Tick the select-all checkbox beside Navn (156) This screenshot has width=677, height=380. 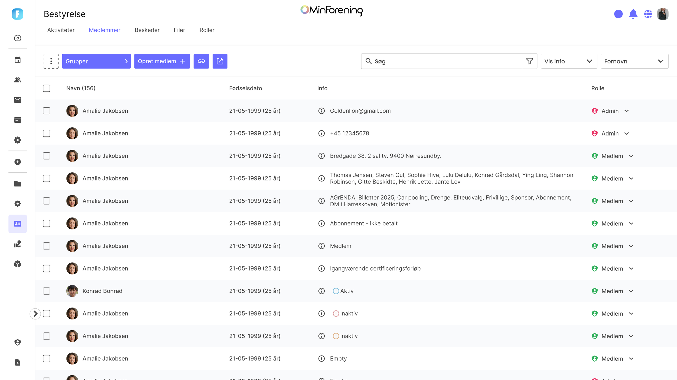tap(47, 88)
